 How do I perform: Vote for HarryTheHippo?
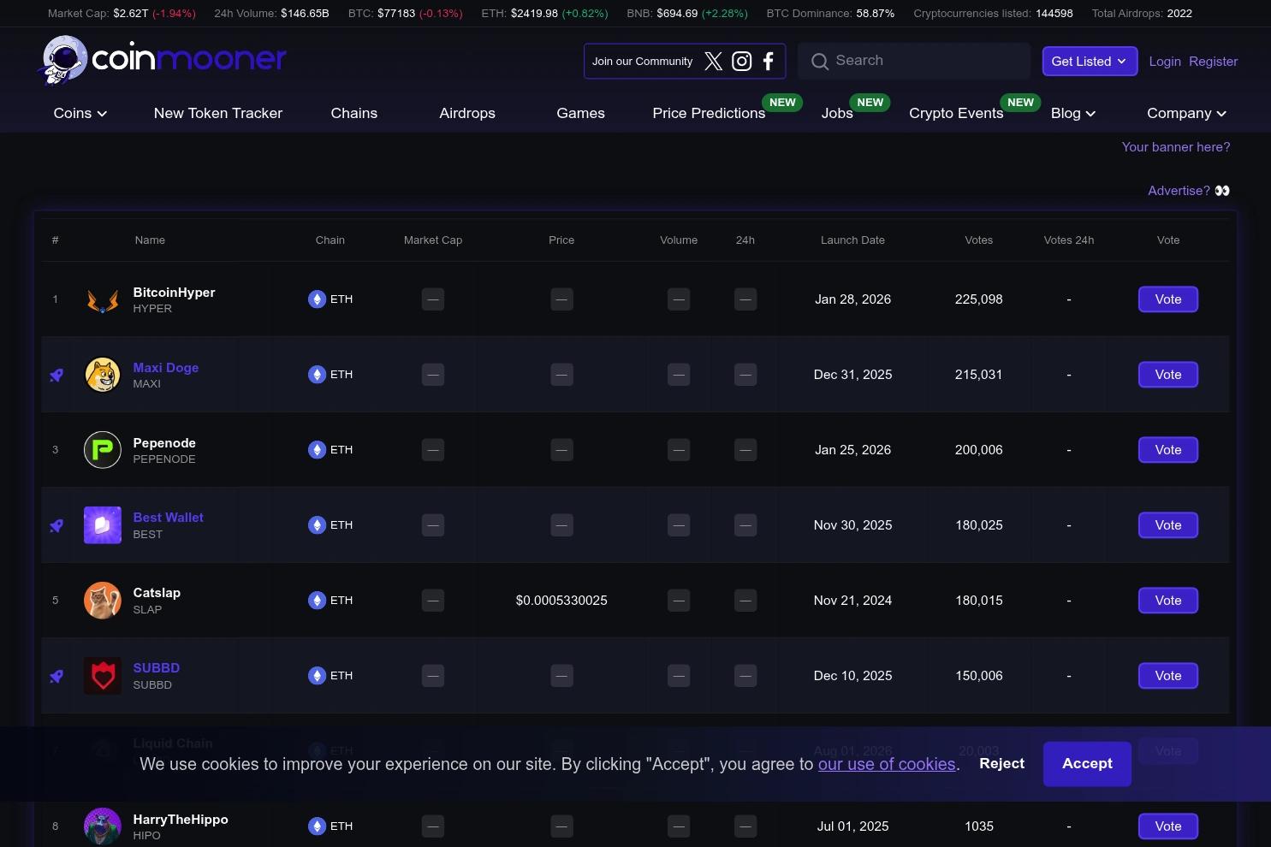tap(1168, 826)
